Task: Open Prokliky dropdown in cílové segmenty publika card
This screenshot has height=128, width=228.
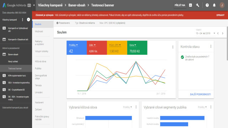Action: (x=202, y=107)
